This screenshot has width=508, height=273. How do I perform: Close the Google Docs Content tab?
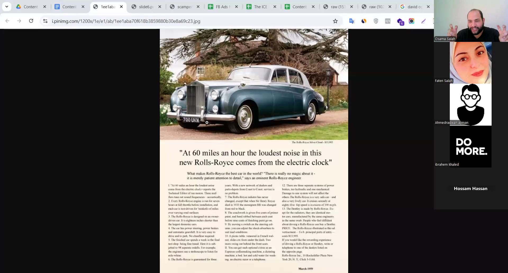tap(83, 7)
